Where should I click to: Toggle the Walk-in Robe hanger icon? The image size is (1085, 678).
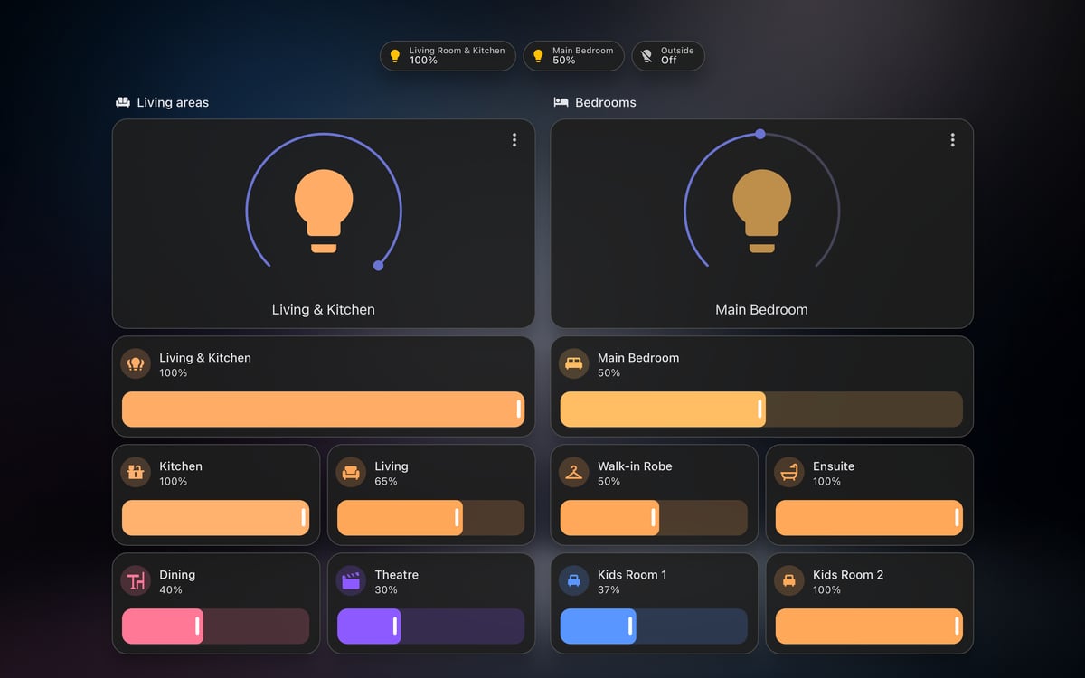(573, 473)
